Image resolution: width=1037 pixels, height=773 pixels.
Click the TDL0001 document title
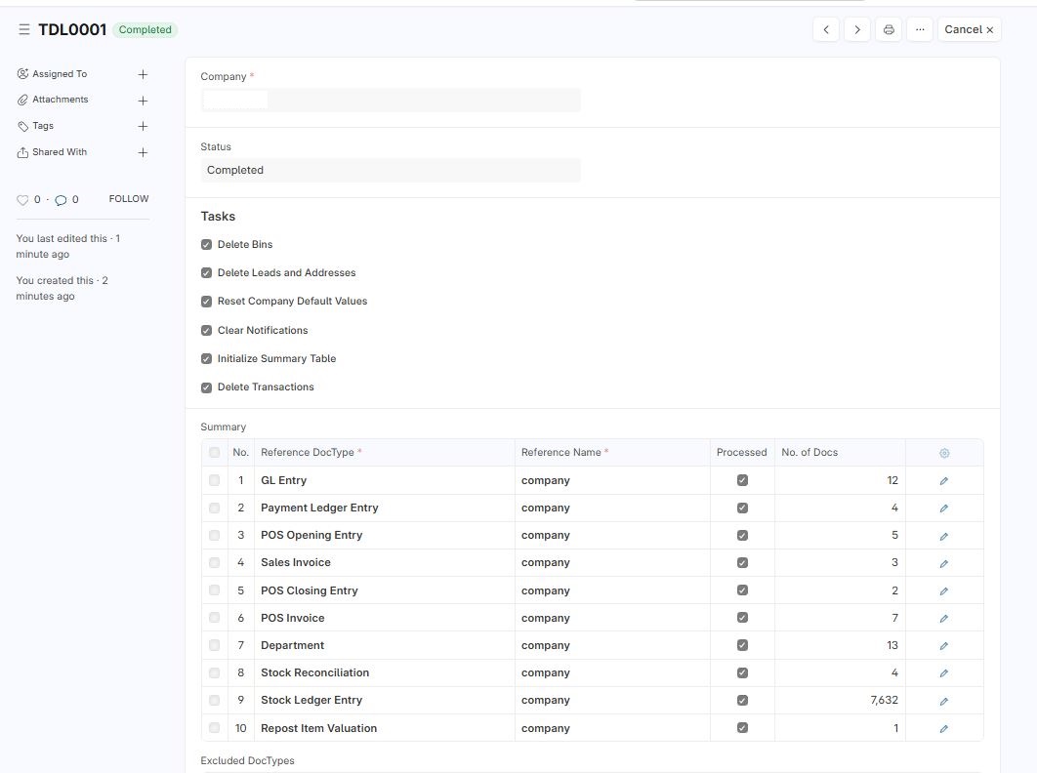point(72,29)
